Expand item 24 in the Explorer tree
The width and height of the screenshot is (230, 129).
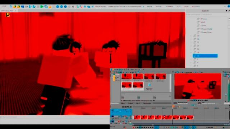pos(191,49)
